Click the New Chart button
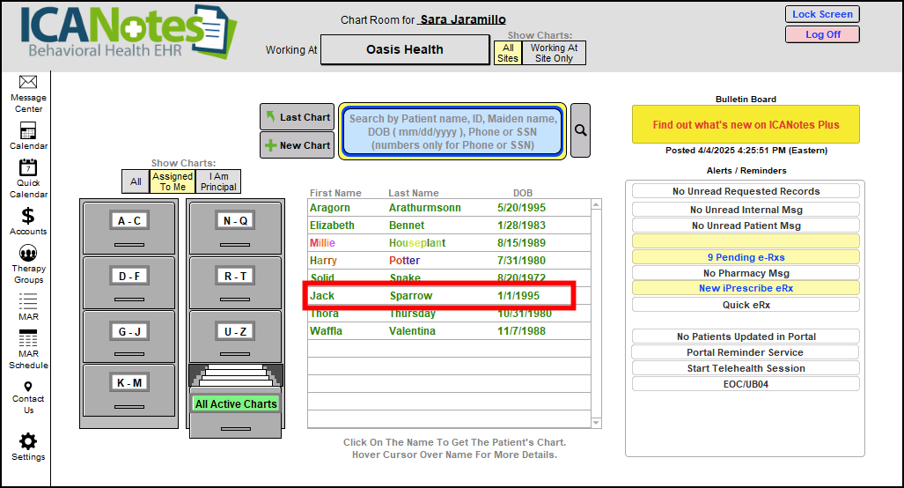Screen dimensions: 904x488 tap(297, 145)
